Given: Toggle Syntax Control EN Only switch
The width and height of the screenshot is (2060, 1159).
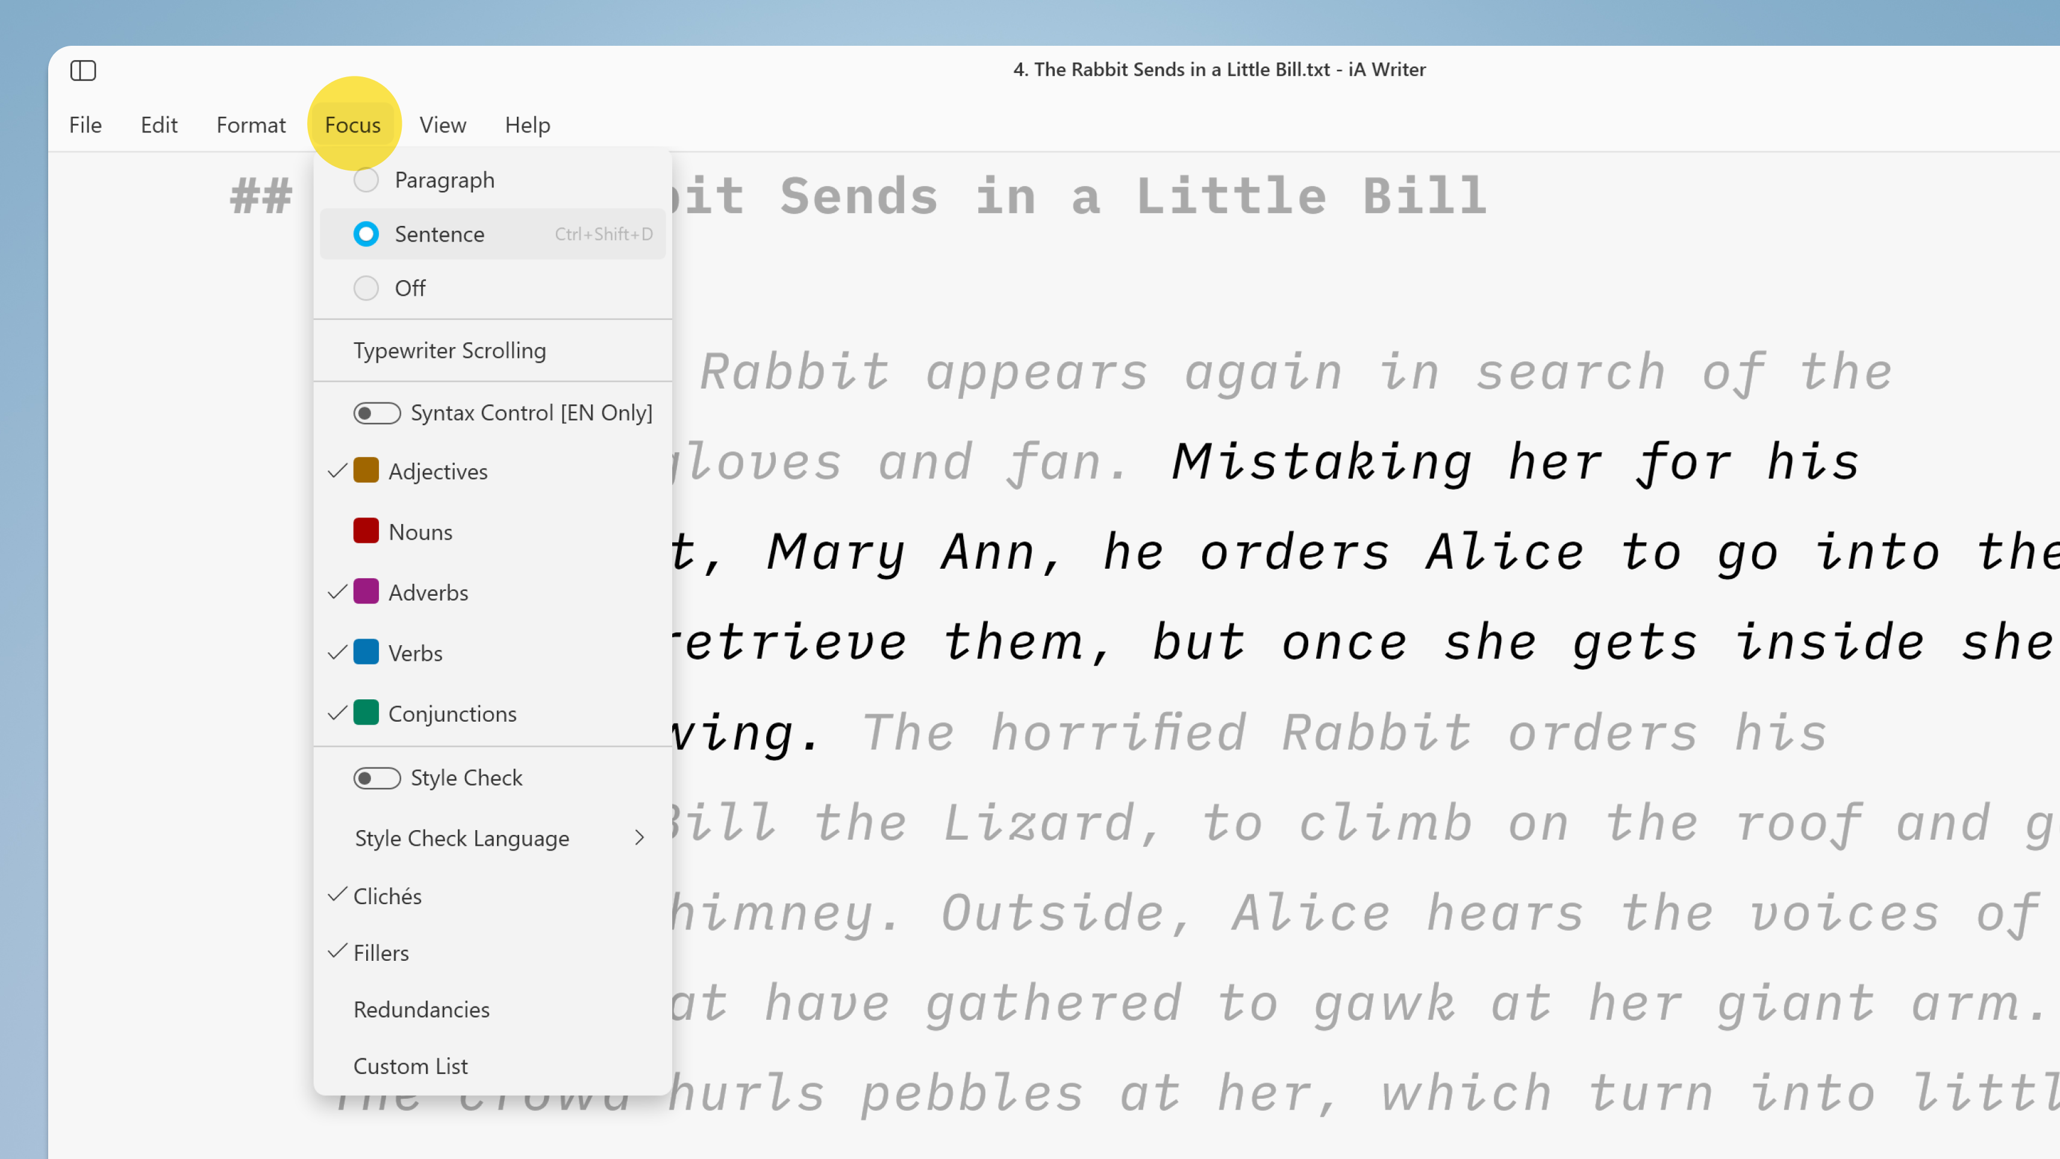Looking at the screenshot, I should [375, 412].
